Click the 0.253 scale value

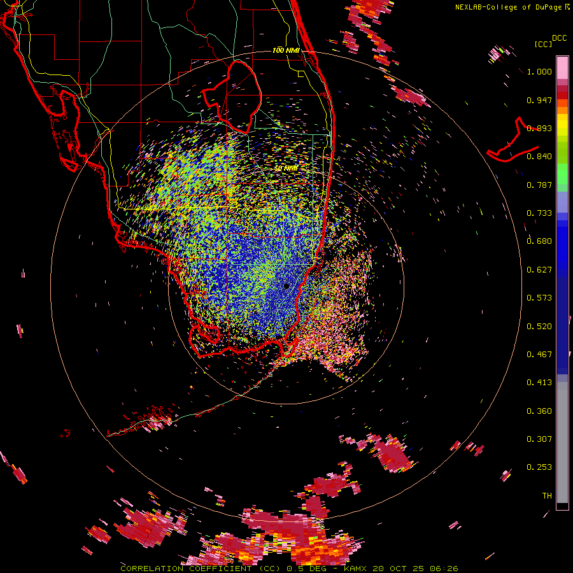click(539, 467)
